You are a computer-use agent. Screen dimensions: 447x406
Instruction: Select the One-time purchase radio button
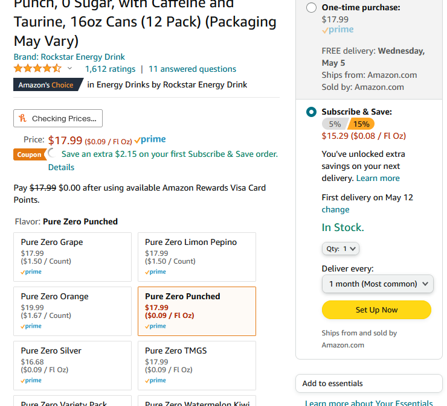pyautogui.click(x=311, y=7)
